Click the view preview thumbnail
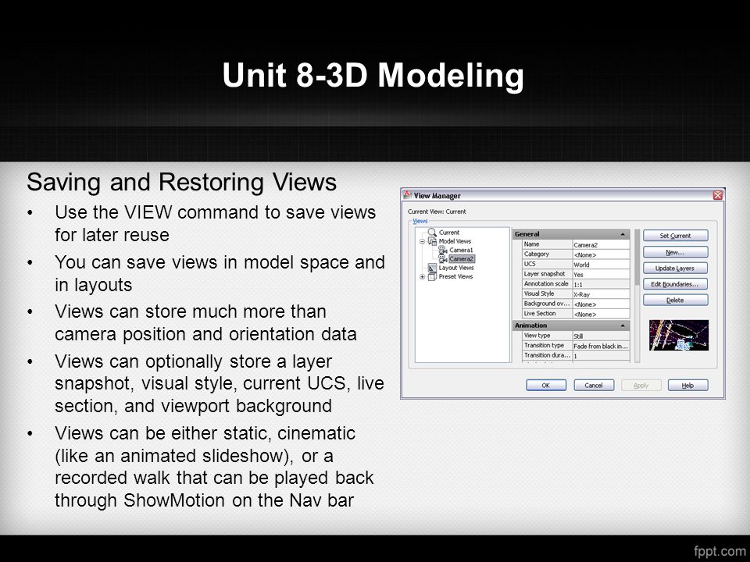This screenshot has height=562, width=750. tap(679, 335)
